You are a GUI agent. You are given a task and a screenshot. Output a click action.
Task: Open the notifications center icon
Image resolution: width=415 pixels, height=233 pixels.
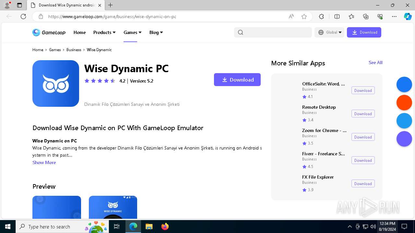[404, 227]
